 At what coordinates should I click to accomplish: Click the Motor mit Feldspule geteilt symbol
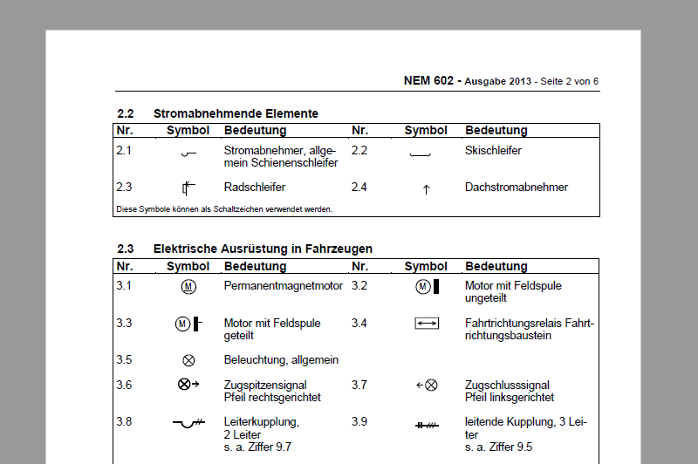tap(188, 324)
